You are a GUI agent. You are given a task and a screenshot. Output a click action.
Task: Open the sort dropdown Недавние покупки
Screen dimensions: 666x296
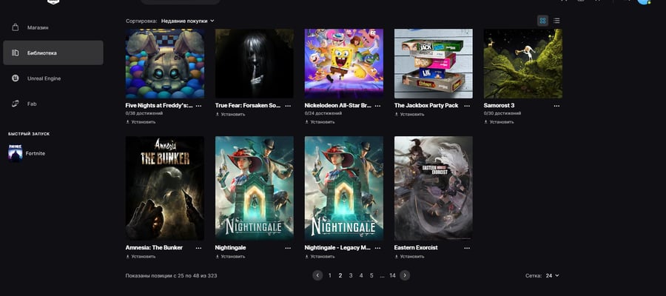tap(187, 21)
